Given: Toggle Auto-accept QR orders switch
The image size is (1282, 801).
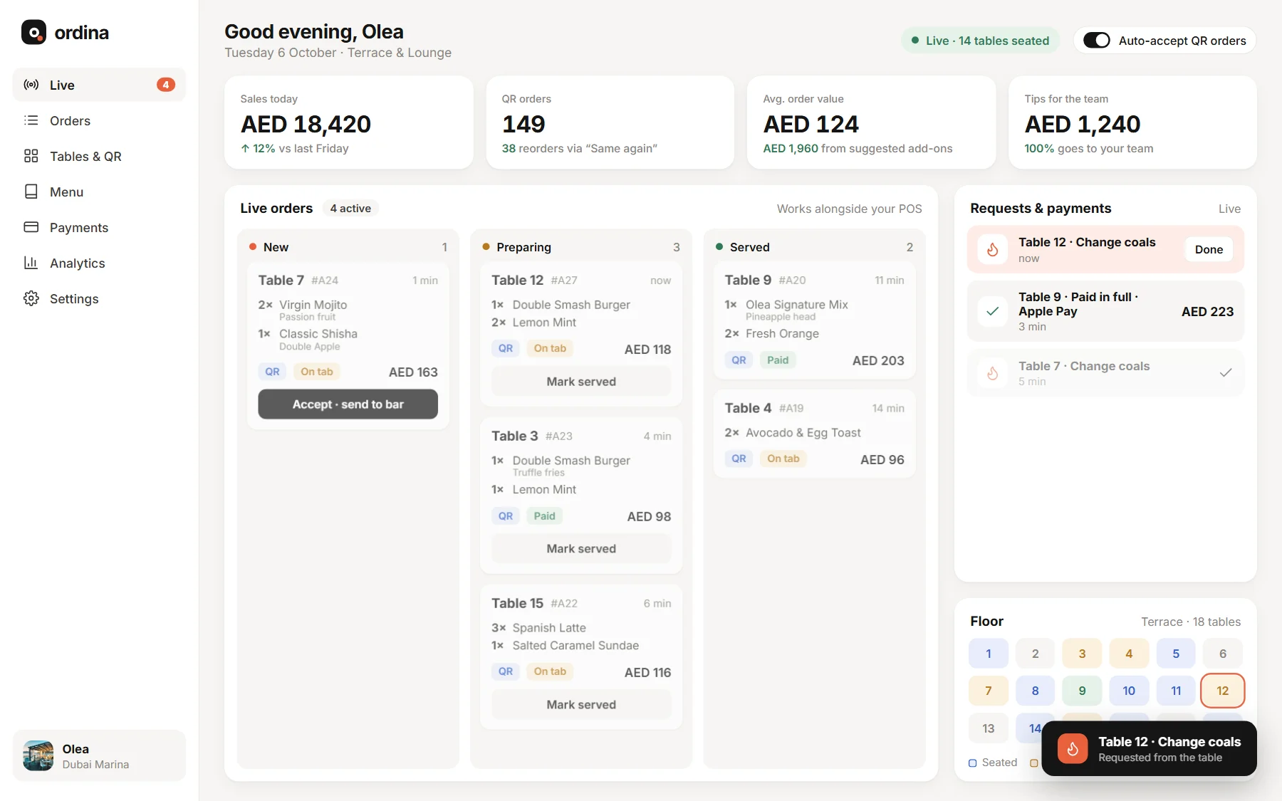Looking at the screenshot, I should 1097,41.
